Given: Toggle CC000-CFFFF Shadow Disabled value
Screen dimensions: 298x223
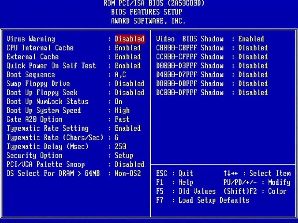Looking at the screenshot, I should click(253, 57).
